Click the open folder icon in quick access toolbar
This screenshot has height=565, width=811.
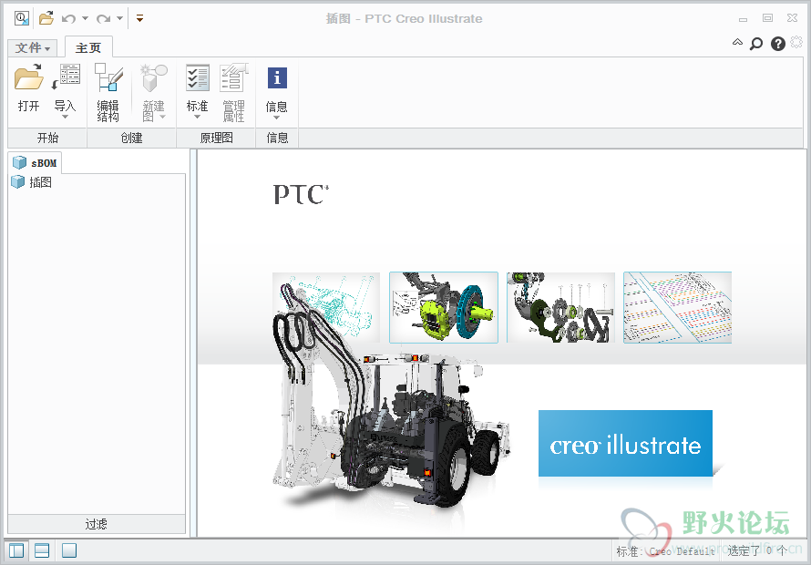tap(46, 18)
